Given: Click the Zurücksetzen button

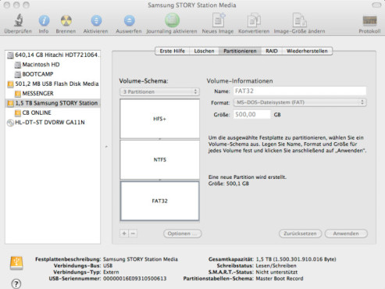Looking at the screenshot, I should point(300,234).
